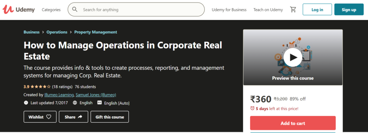Click the star rating icons
The image size is (368, 133).
(40, 87)
